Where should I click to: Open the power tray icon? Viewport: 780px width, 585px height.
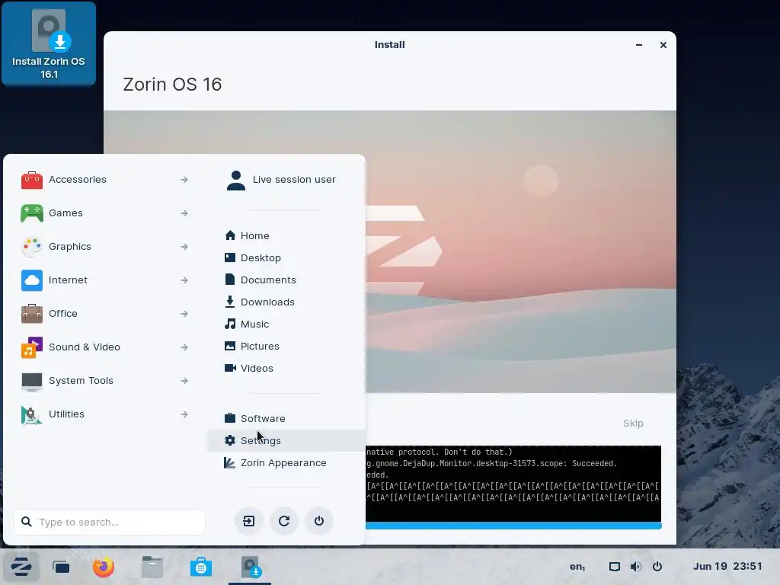(x=657, y=567)
